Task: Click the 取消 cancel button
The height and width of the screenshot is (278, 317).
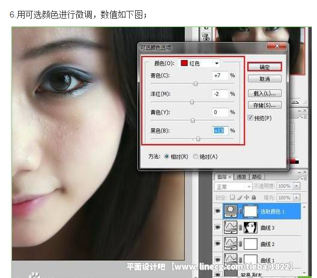Action: tap(265, 79)
